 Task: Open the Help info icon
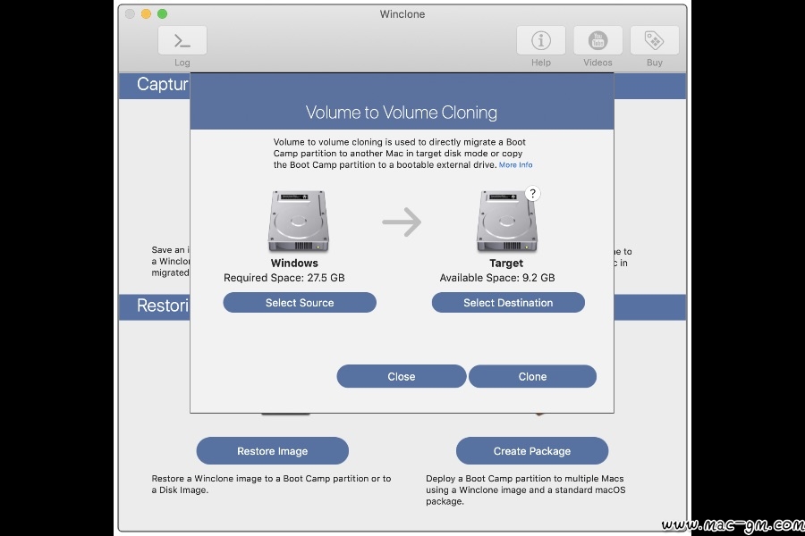pyautogui.click(x=540, y=40)
